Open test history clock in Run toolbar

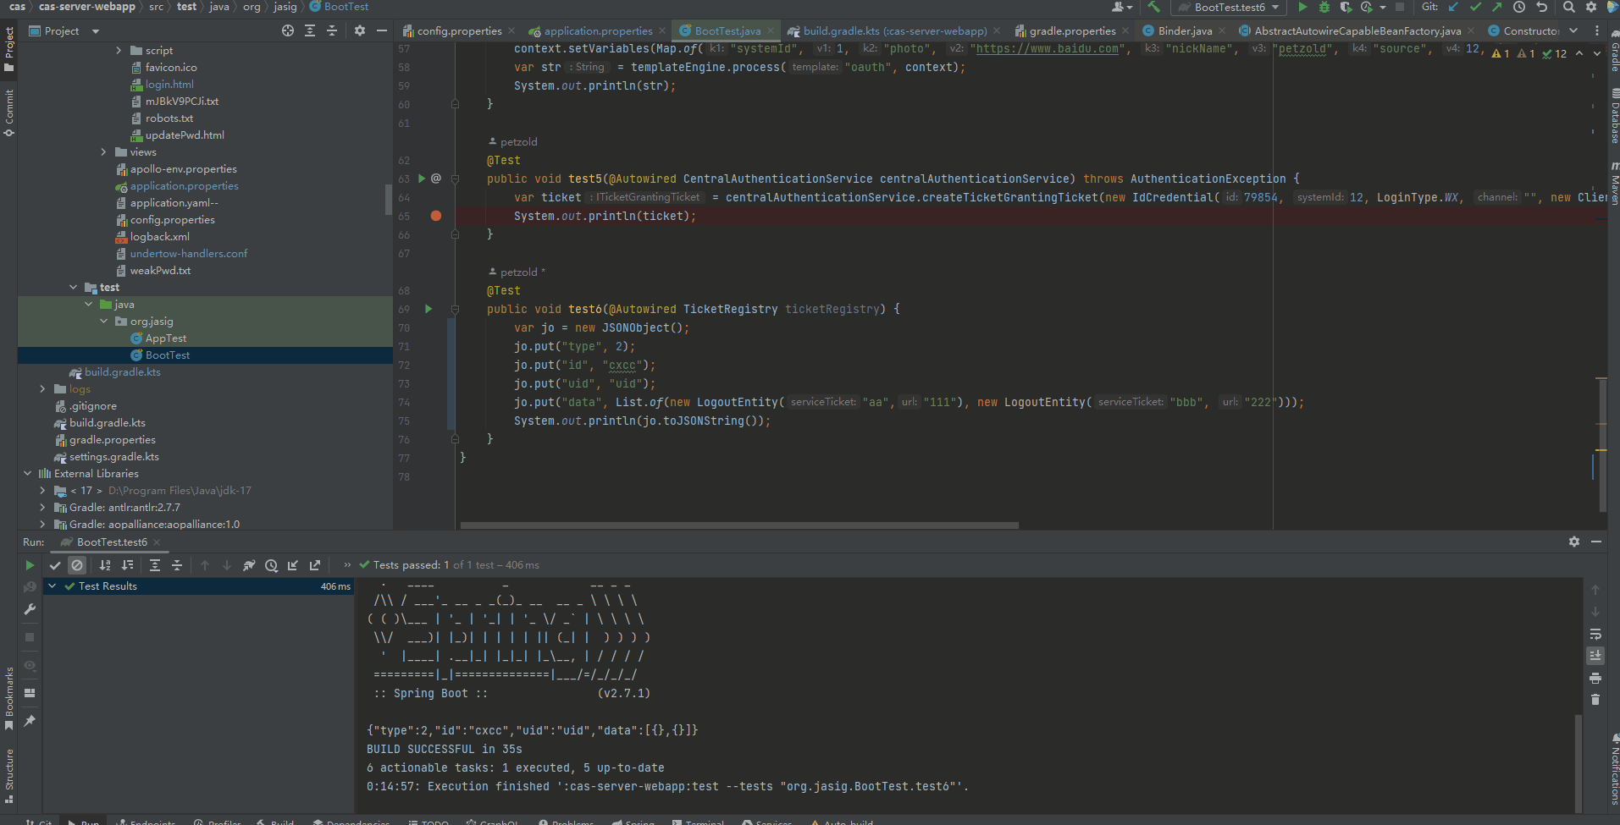[271, 565]
